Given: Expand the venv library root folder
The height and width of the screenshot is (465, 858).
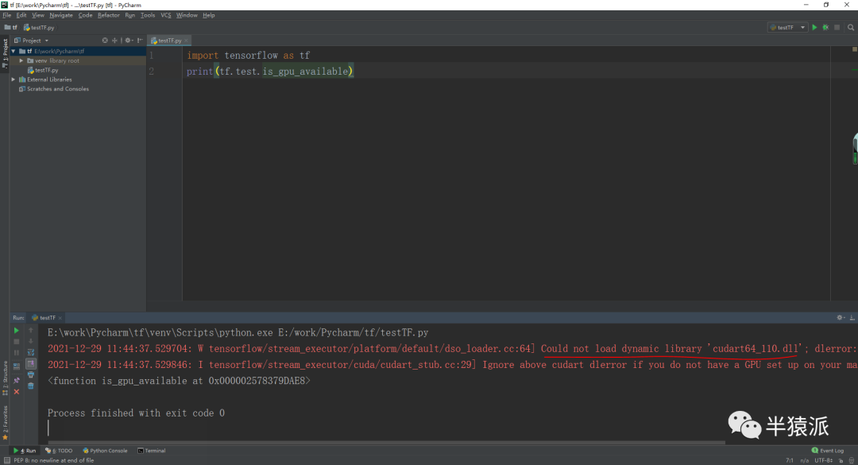Looking at the screenshot, I should click(21, 60).
